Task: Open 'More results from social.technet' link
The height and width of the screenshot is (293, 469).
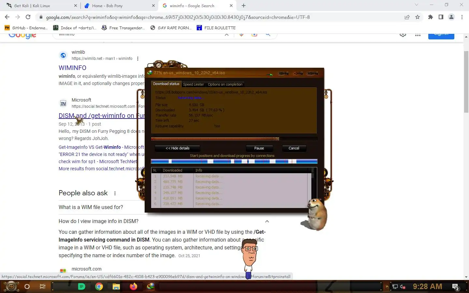Action: pyautogui.click(x=102, y=169)
